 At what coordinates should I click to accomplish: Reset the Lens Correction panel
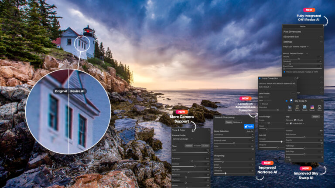295,78
